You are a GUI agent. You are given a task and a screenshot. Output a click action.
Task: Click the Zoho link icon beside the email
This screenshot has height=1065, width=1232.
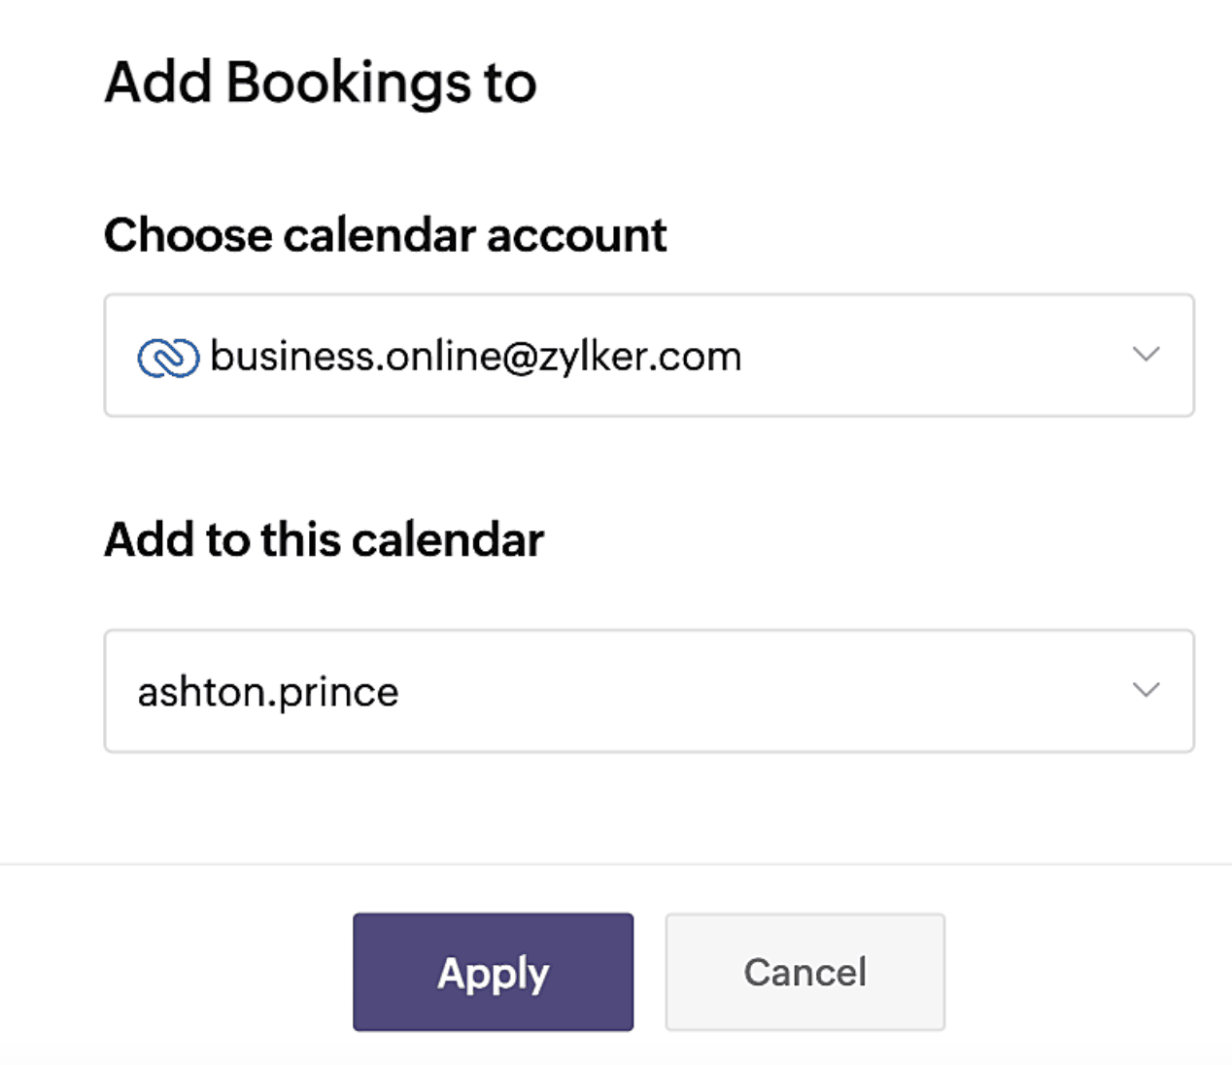168,358
